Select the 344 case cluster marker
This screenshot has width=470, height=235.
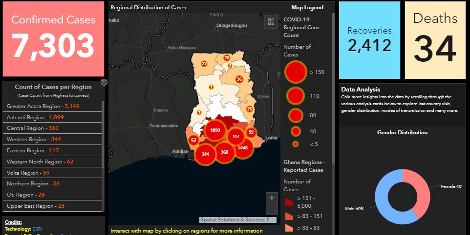tap(205, 154)
